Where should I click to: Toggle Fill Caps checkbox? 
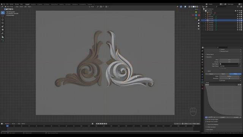(x=220, y=81)
